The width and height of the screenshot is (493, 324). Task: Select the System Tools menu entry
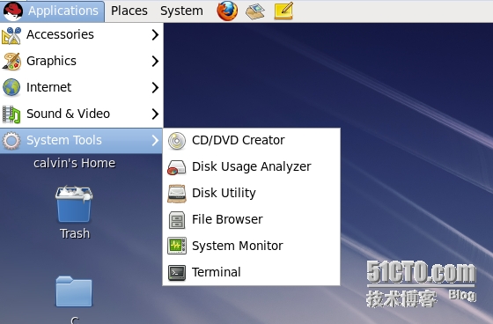81,141
